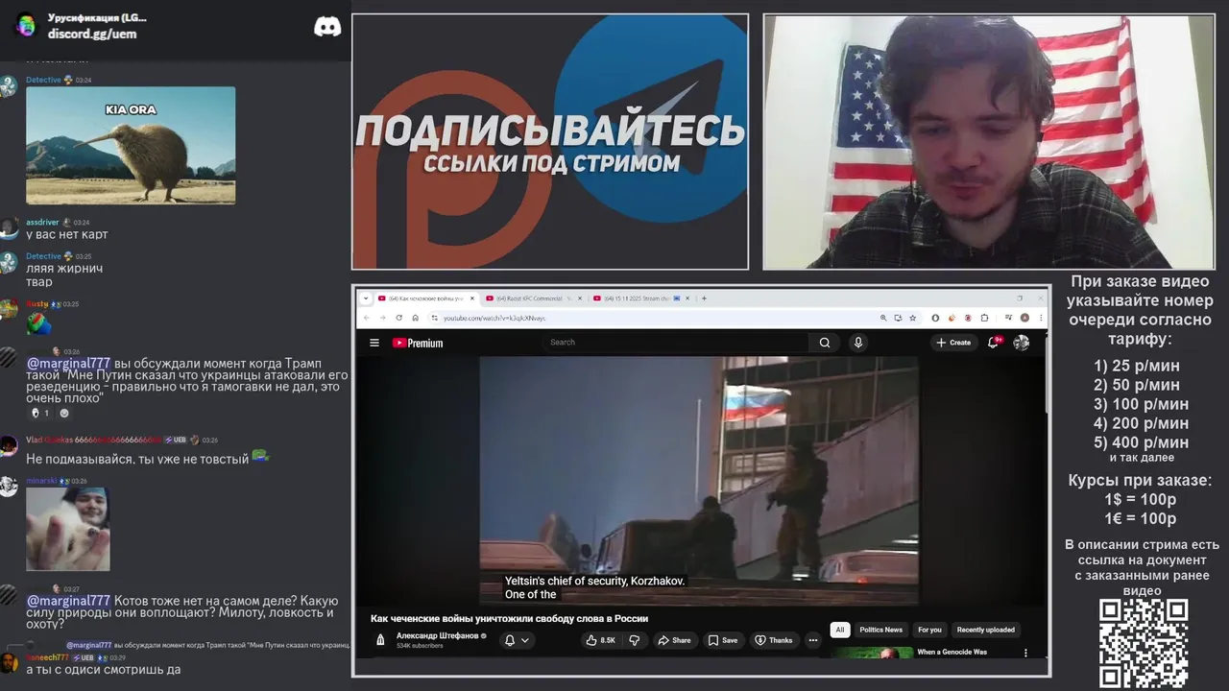Click username 'assdriver' in chat
This screenshot has width=1229, height=691.
click(x=42, y=222)
